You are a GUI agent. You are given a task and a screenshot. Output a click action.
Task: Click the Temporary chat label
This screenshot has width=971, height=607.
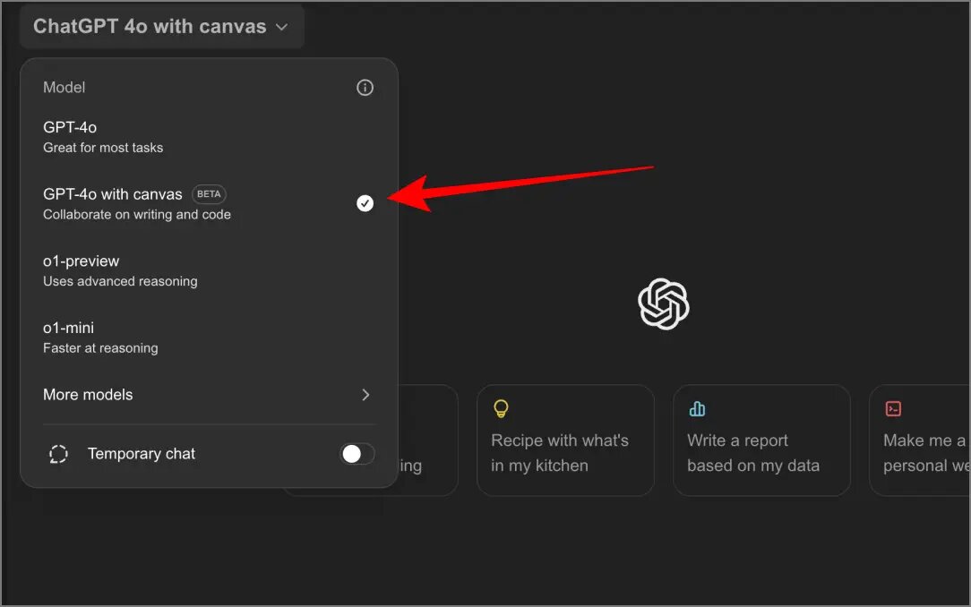point(142,454)
